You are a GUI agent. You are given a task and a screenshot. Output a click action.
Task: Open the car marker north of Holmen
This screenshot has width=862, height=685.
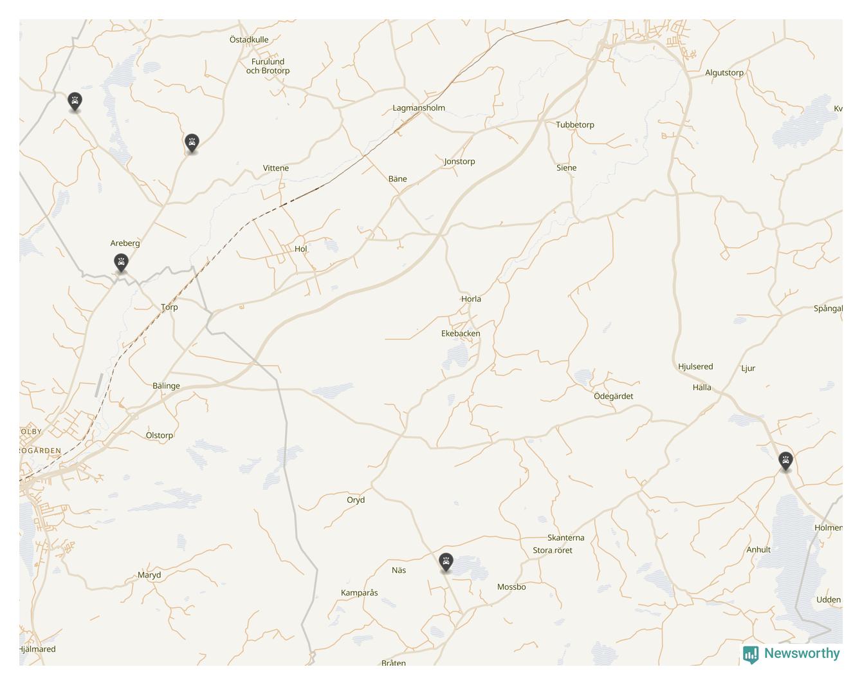[x=785, y=460]
